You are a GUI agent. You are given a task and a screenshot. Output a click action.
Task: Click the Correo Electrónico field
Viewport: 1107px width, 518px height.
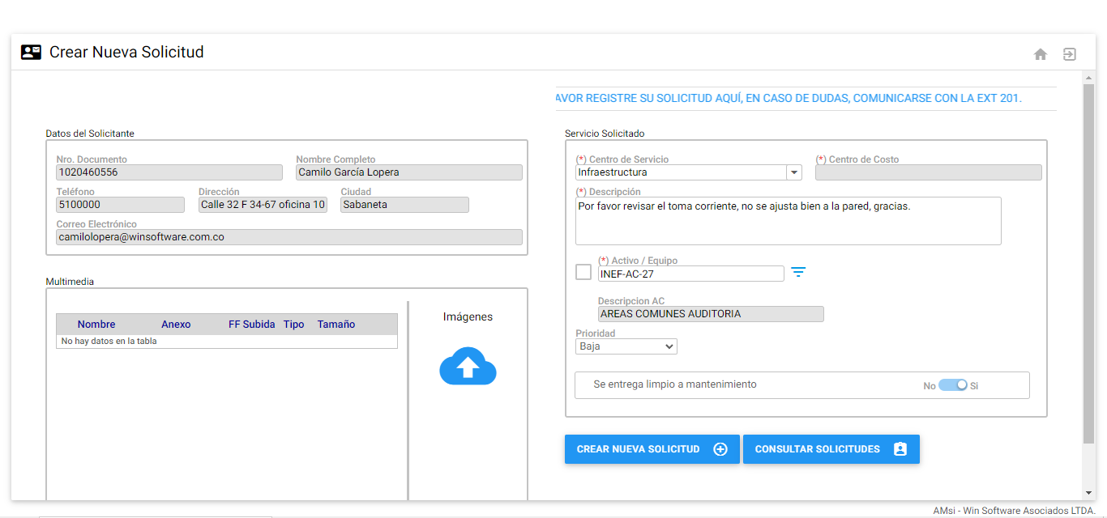point(289,237)
